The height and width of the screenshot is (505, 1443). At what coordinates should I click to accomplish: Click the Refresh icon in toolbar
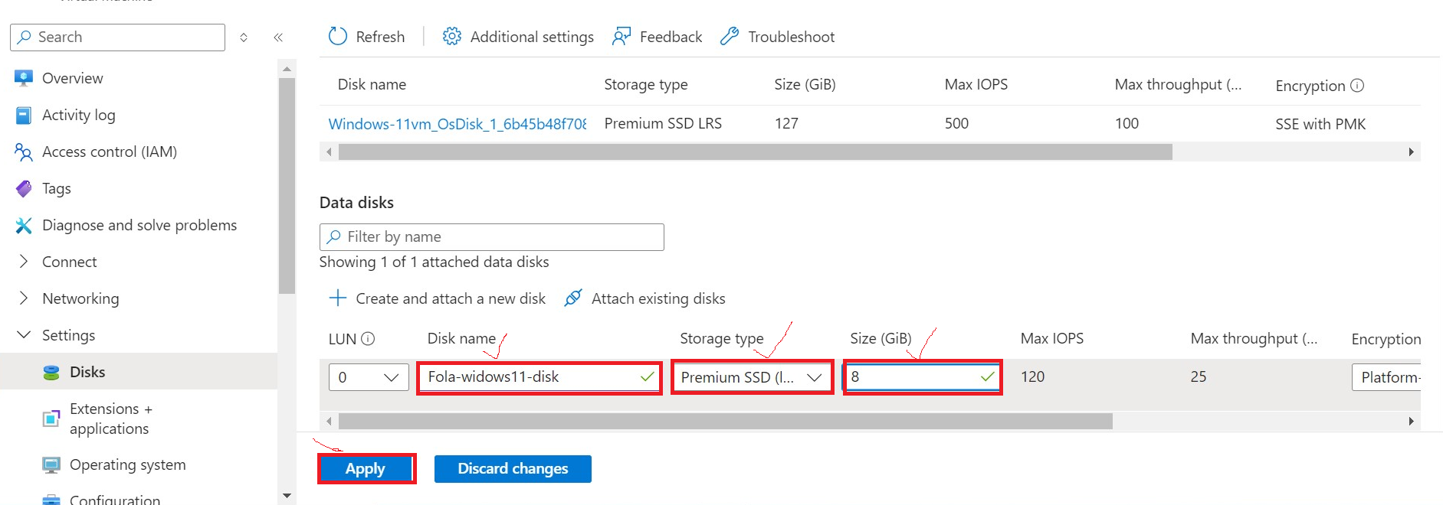[338, 37]
